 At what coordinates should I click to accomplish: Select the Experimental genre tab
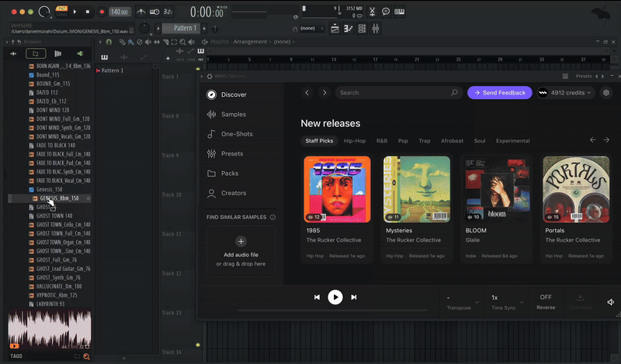(513, 141)
